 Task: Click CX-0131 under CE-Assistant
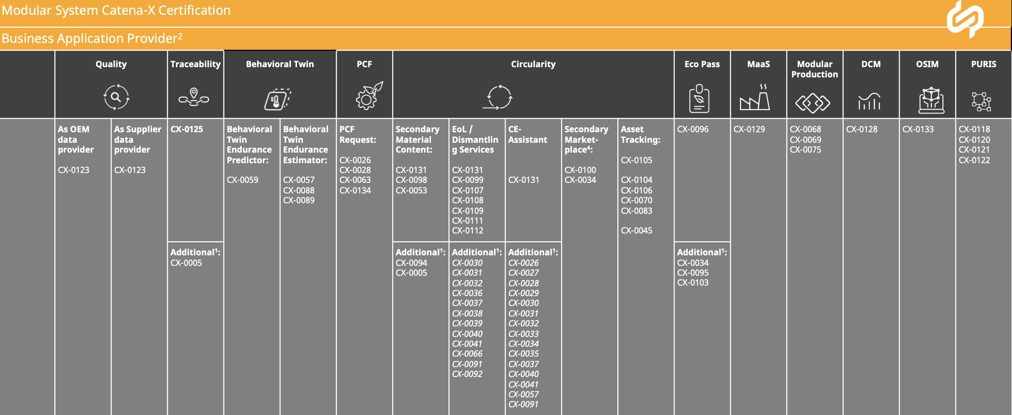[x=524, y=180]
